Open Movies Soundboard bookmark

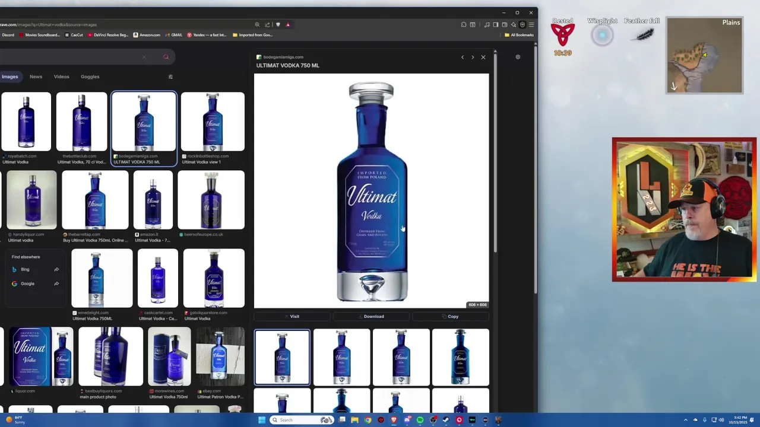(39, 35)
